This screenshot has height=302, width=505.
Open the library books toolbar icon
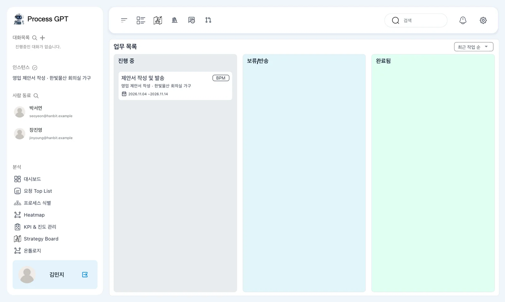point(175,20)
